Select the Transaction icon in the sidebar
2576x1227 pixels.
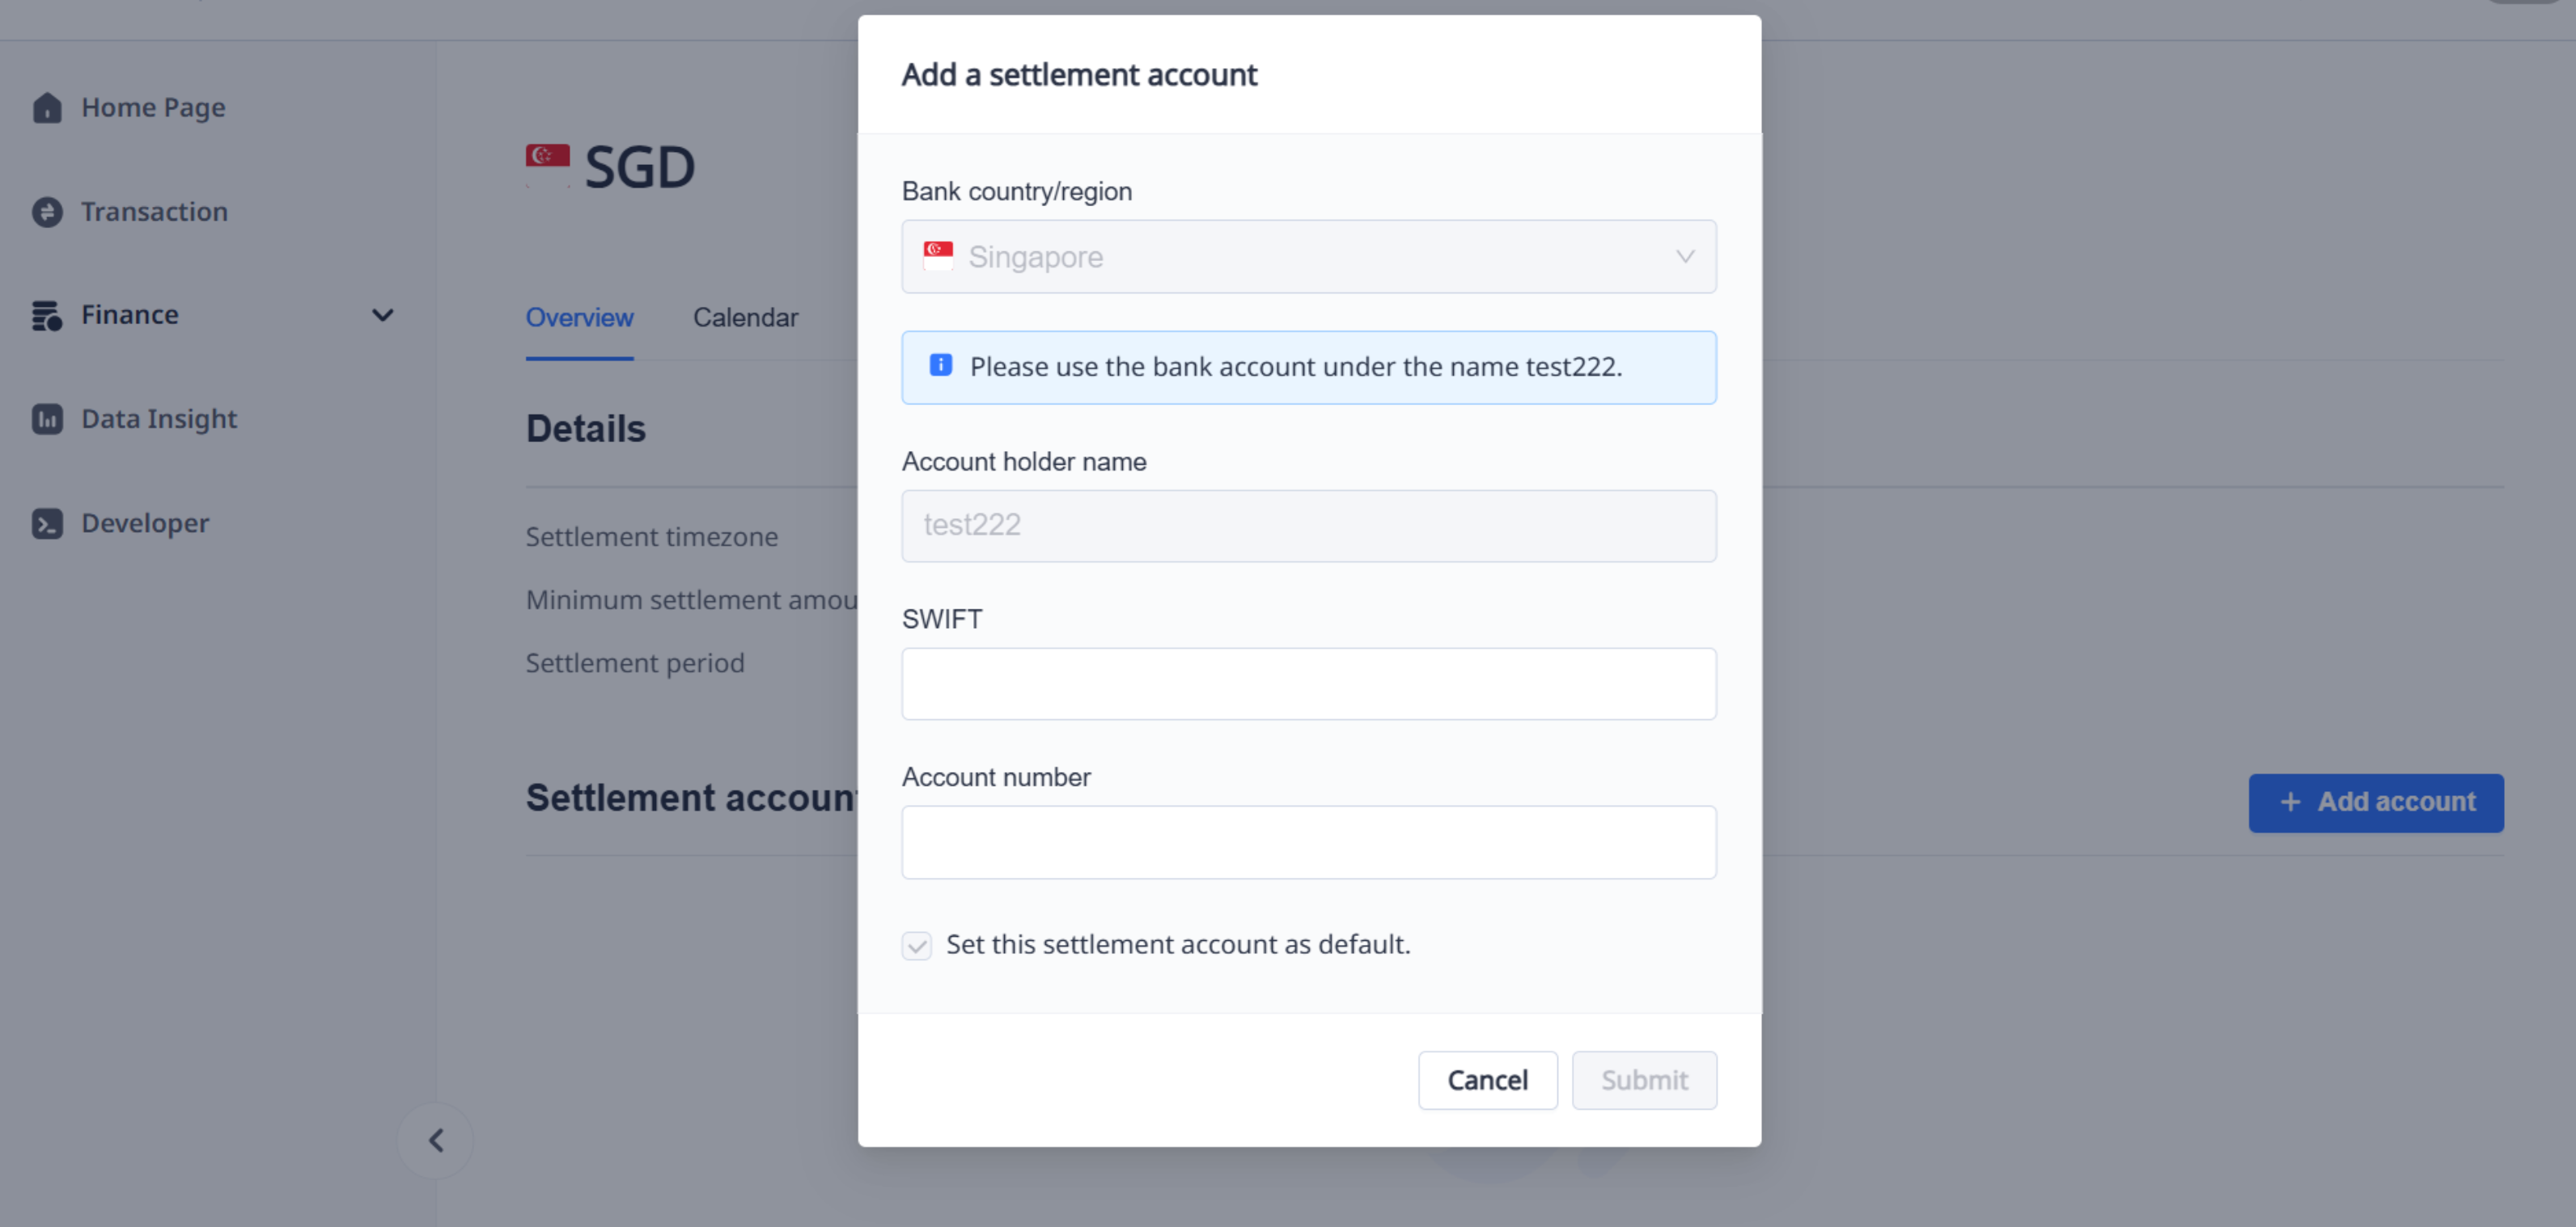[x=48, y=212]
